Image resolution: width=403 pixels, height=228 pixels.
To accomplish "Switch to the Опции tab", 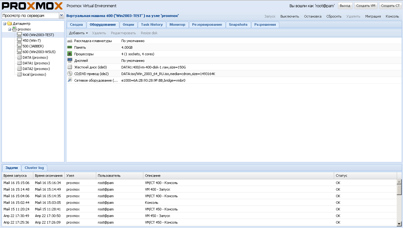I will [x=128, y=24].
